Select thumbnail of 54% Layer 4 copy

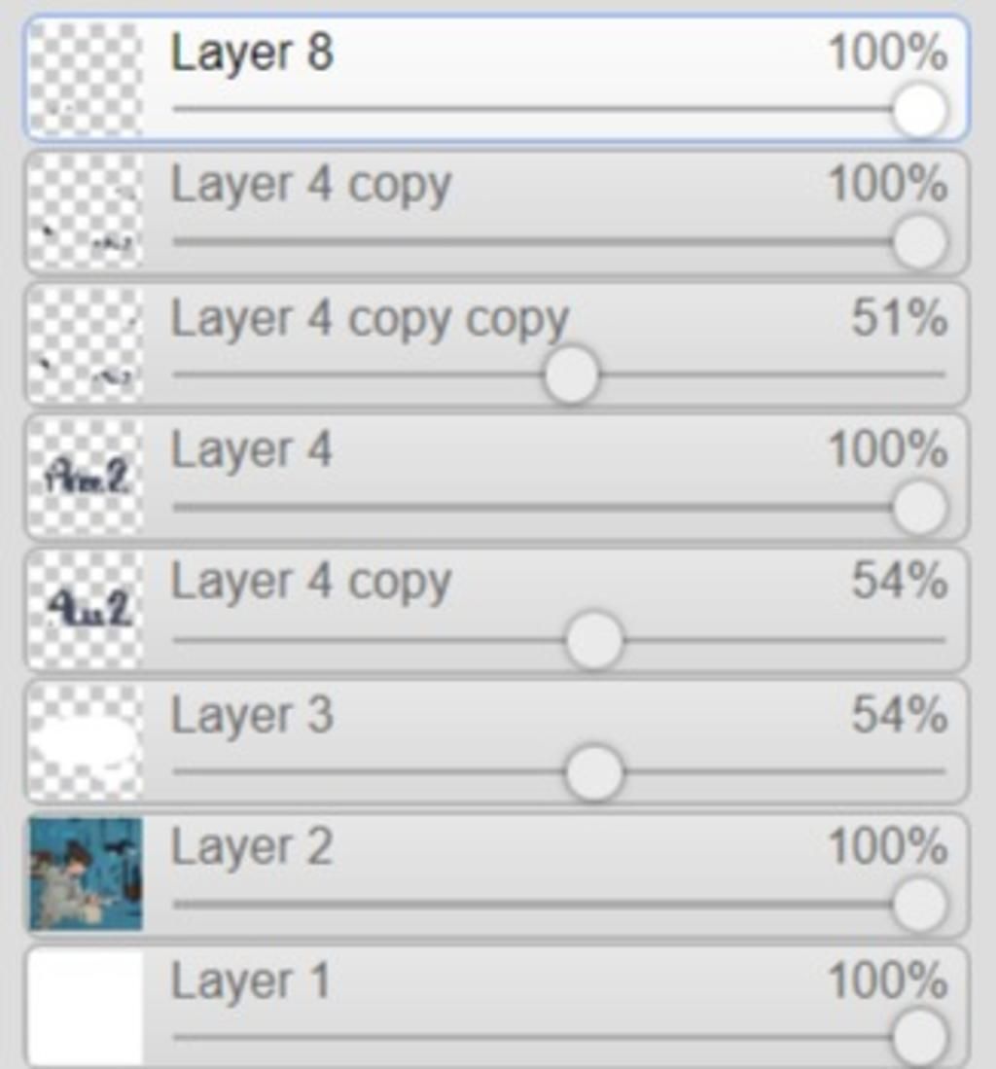[x=86, y=609]
